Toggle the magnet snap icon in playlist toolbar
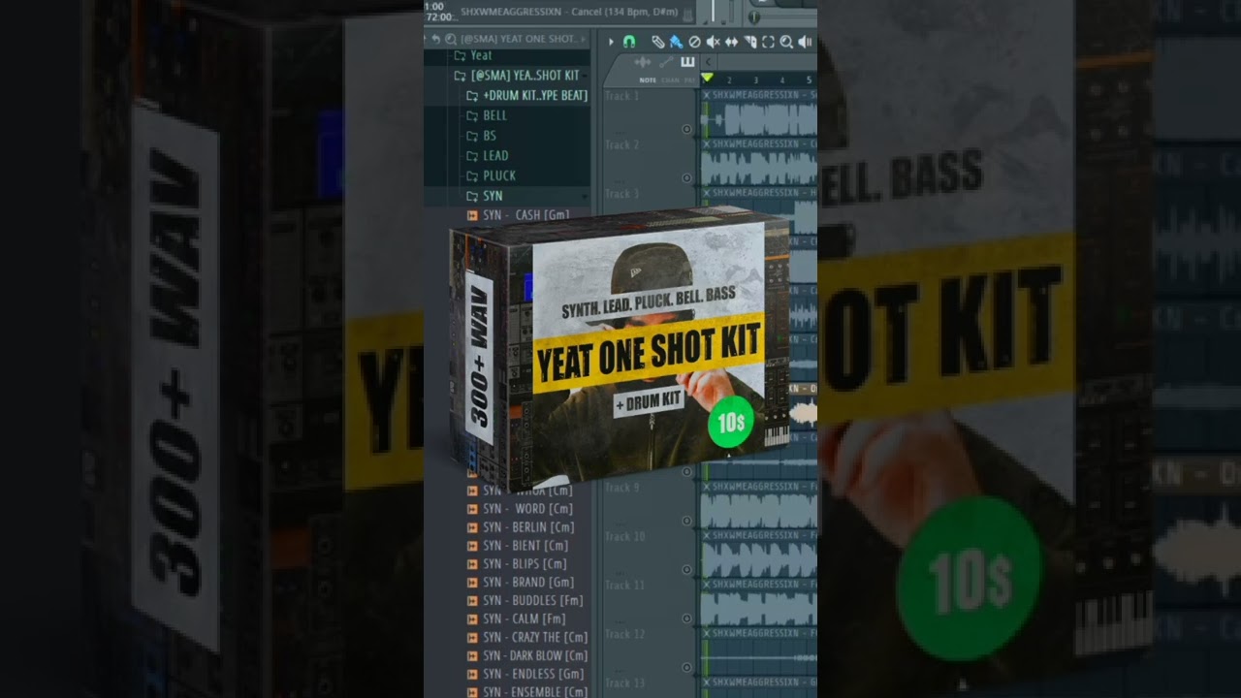The image size is (1241, 698). click(629, 42)
